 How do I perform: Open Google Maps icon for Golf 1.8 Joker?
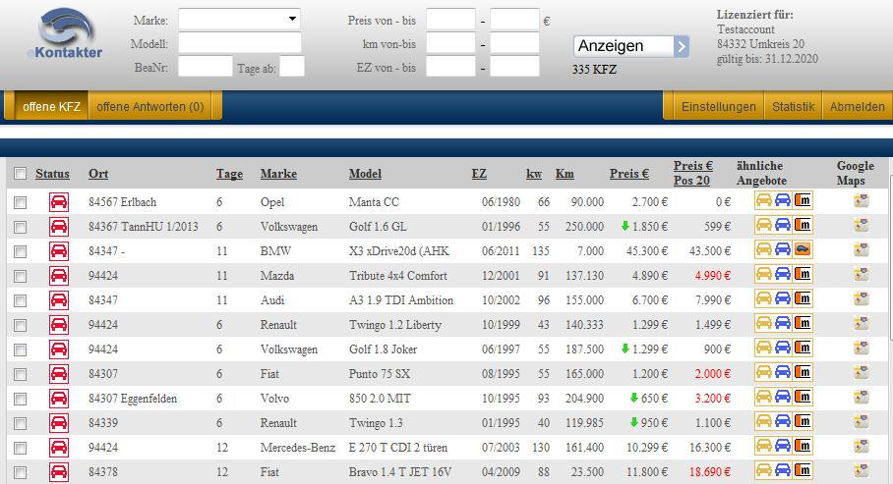click(x=862, y=348)
